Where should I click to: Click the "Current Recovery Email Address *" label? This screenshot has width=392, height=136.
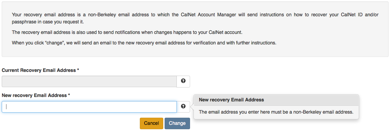40,70
